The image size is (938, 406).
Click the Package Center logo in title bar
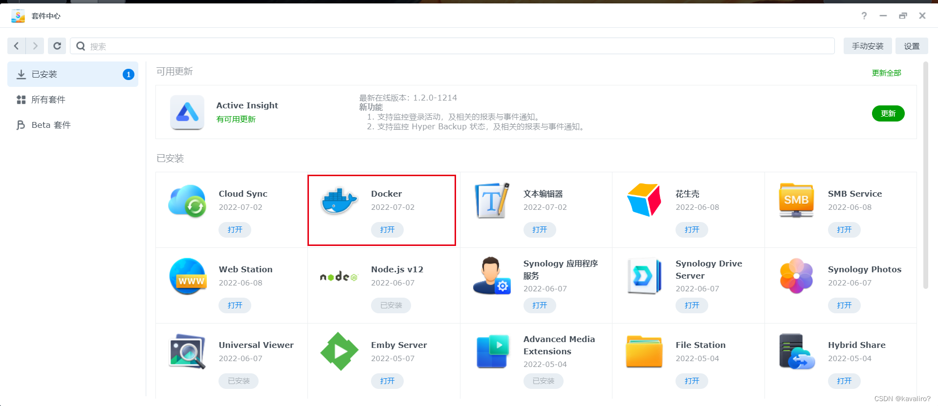pyautogui.click(x=18, y=16)
